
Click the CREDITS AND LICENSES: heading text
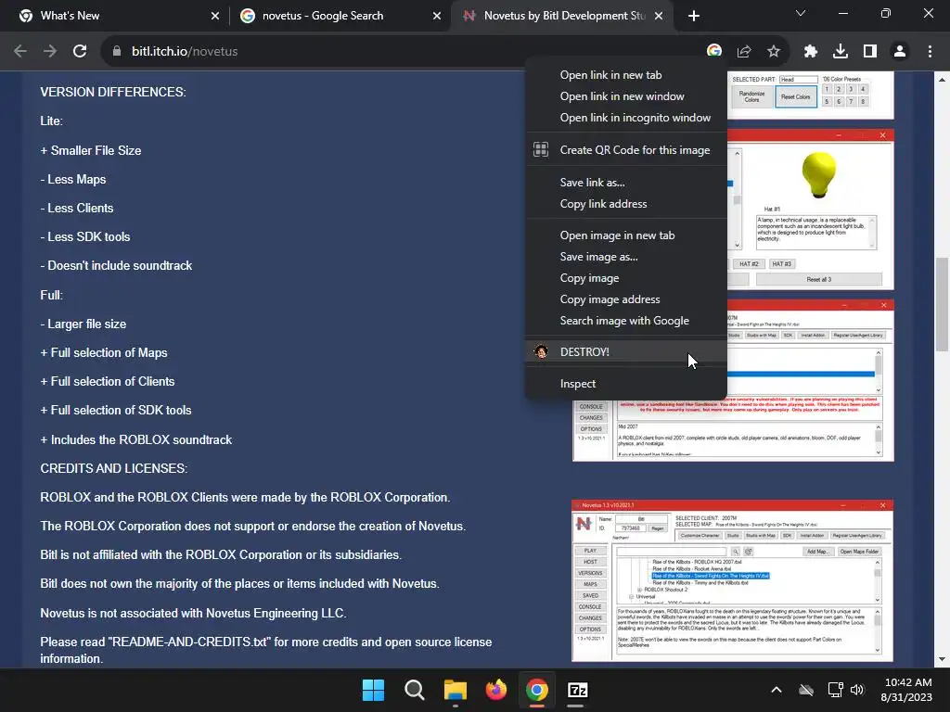click(x=114, y=468)
